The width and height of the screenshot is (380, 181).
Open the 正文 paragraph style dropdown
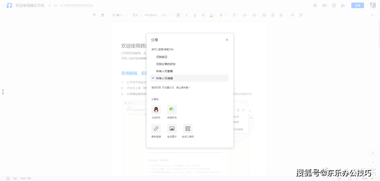[x=136, y=15]
